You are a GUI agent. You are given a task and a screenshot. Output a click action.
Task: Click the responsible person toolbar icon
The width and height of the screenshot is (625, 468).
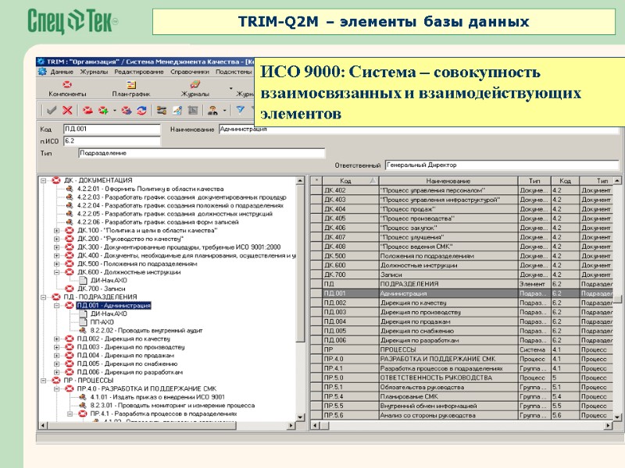click(213, 112)
